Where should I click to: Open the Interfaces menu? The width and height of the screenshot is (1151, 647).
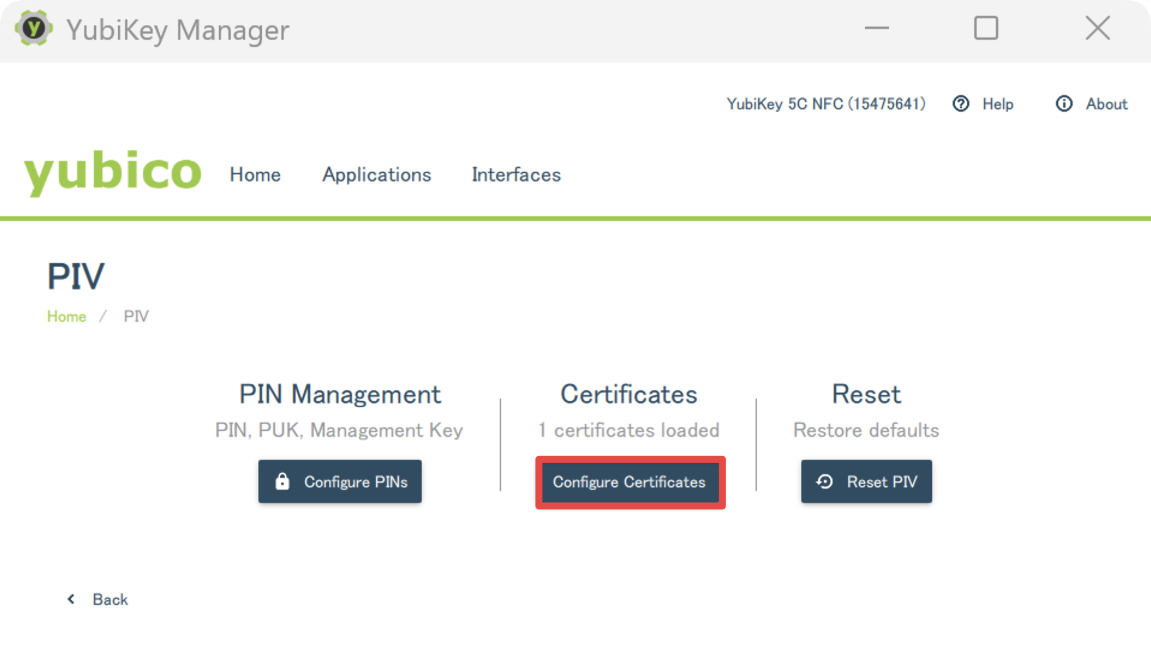pos(516,174)
